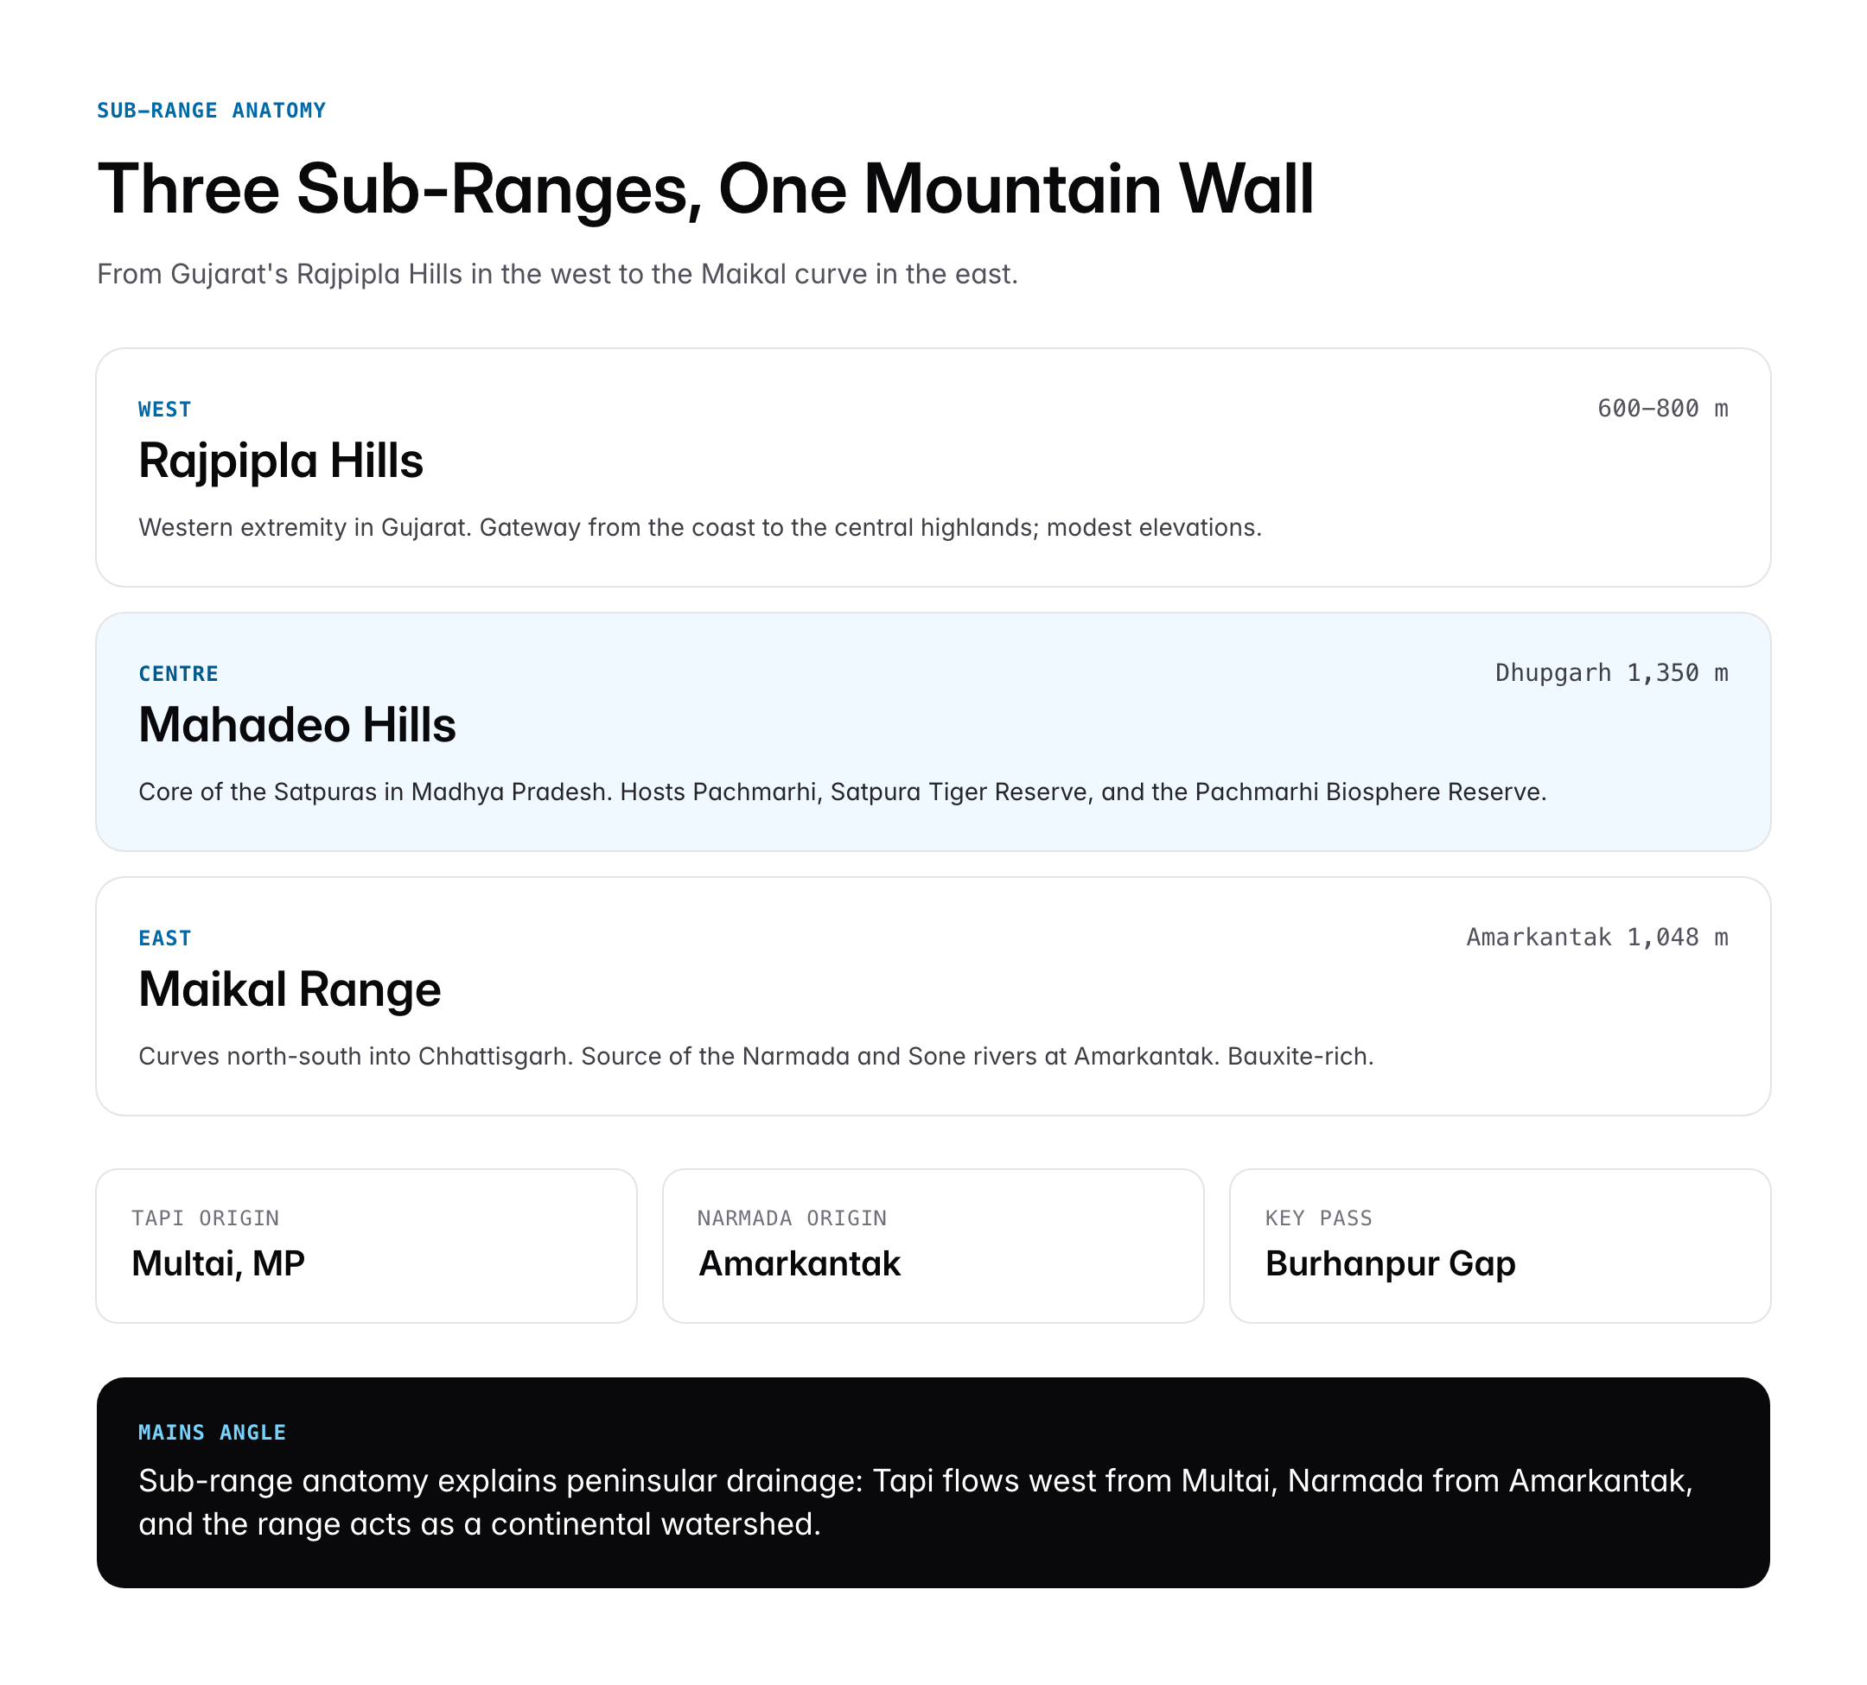Click the "EAST" tag above Maikal Range
1867x1685 pixels.
(x=165, y=938)
